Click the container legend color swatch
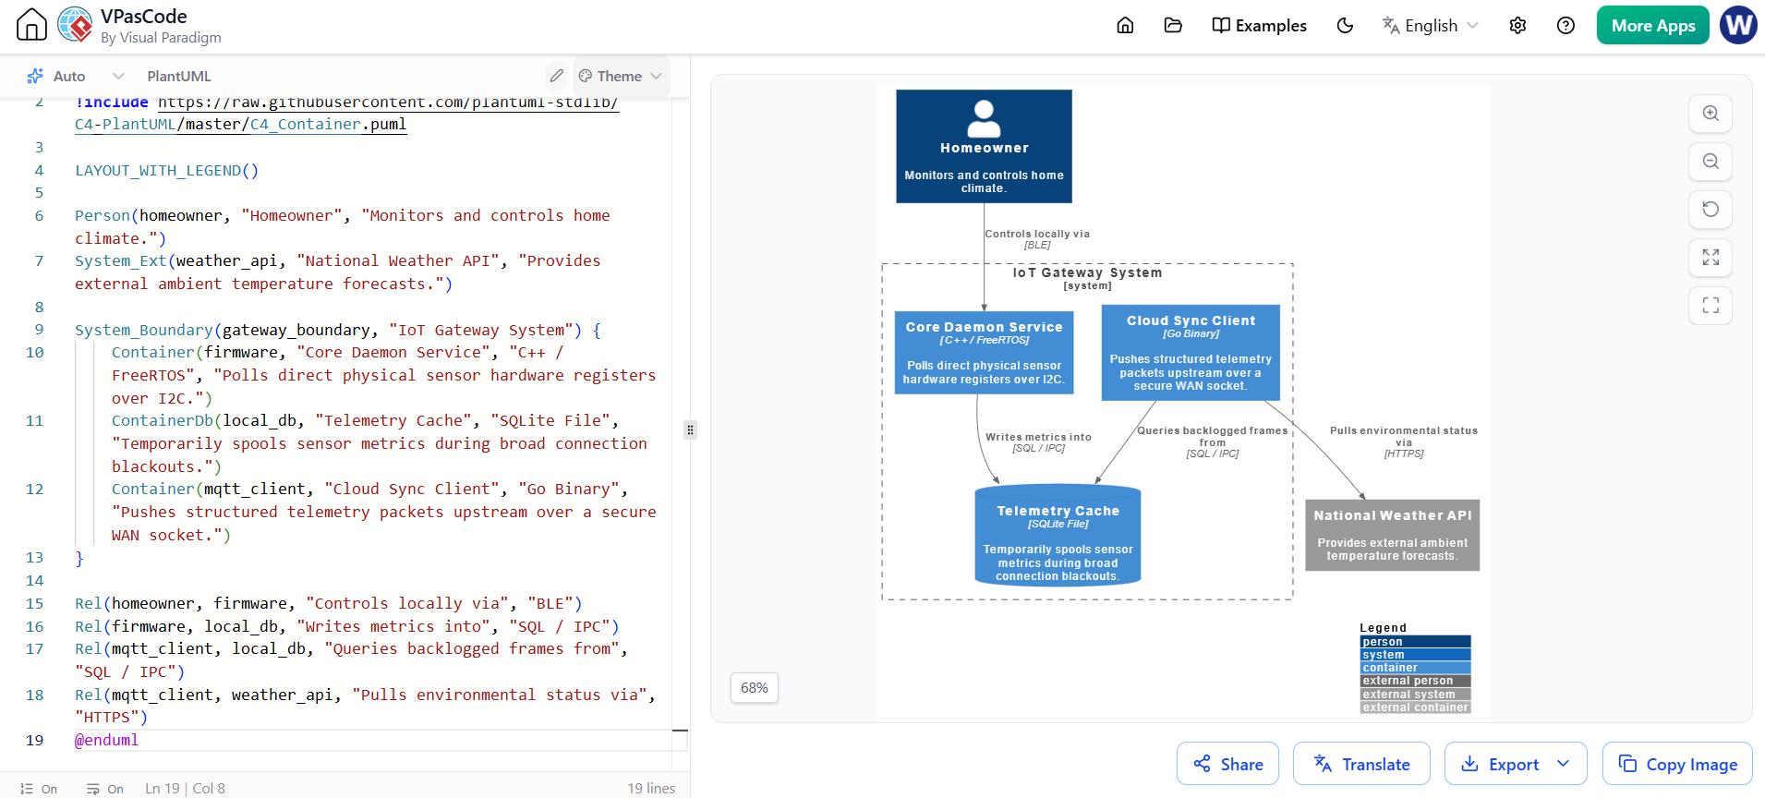 1415,668
